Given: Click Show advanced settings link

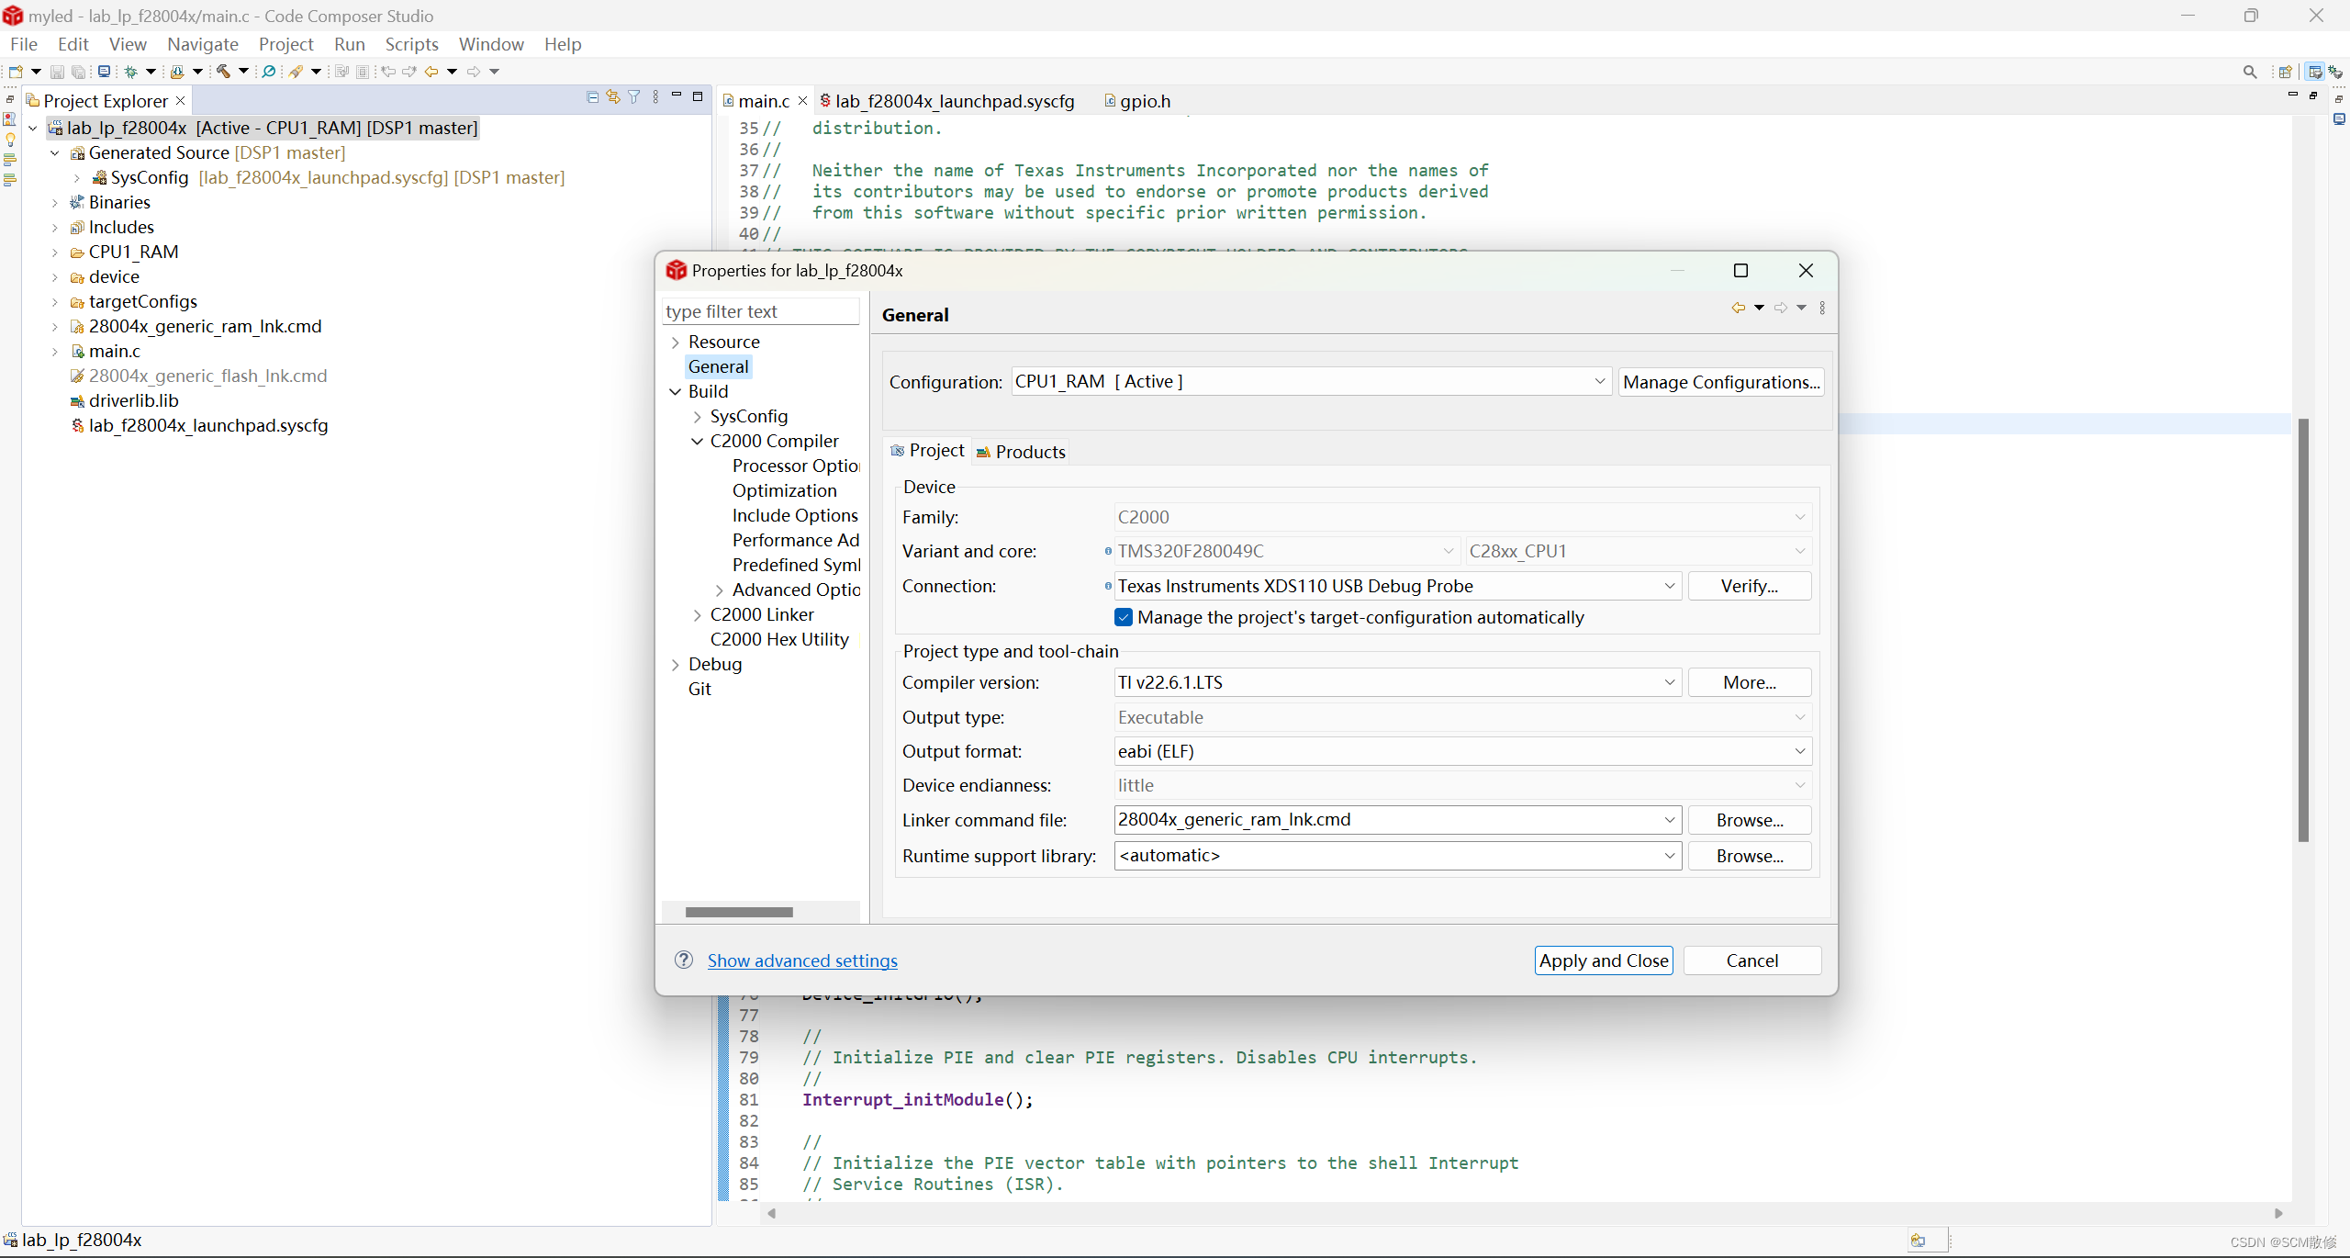Looking at the screenshot, I should pyautogui.click(x=802, y=960).
